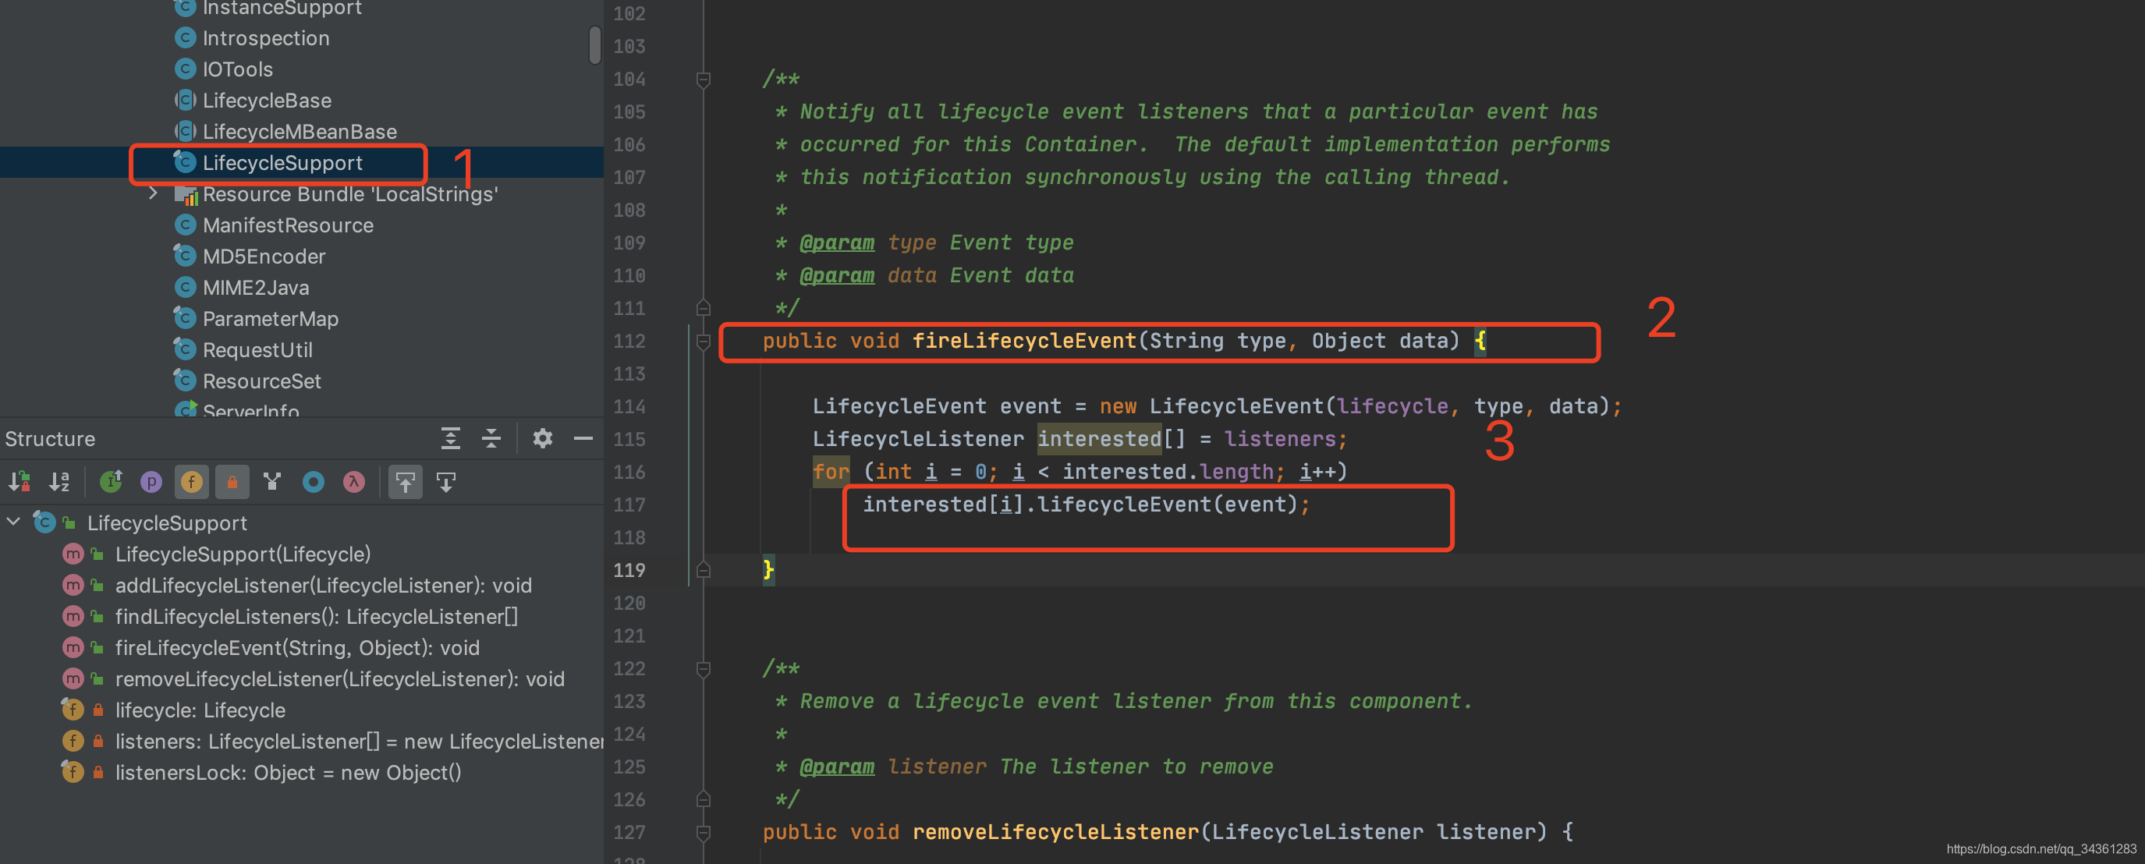Toggle Show Fields filter (orange f)
The width and height of the screenshot is (2145, 864).
coord(192,481)
